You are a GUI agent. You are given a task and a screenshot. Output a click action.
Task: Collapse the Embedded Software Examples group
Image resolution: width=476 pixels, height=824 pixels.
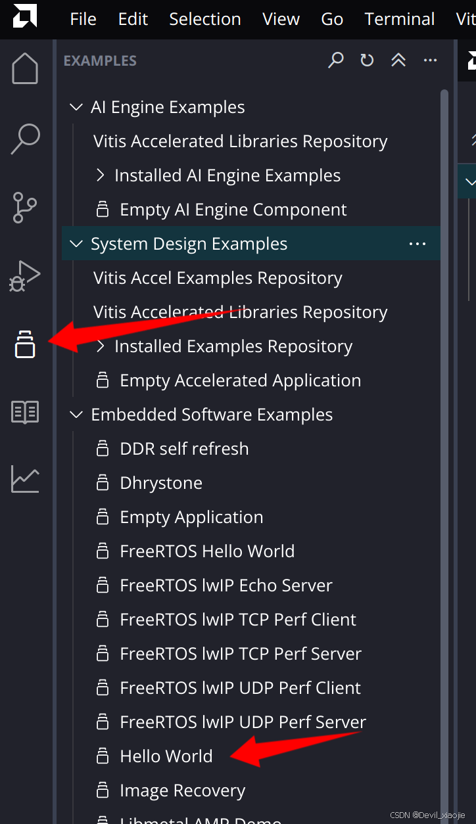76,415
